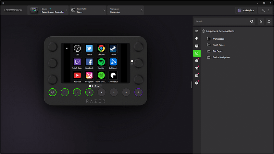The image size is (274, 154).
Task: Select the Instagram touch button
Action: pos(89,75)
